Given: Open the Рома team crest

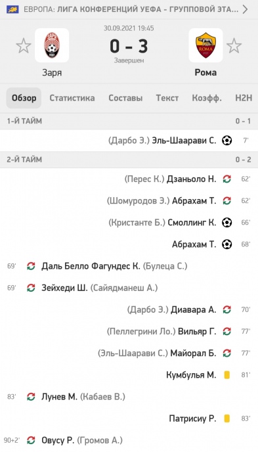Looking at the screenshot, I should (x=205, y=45).
